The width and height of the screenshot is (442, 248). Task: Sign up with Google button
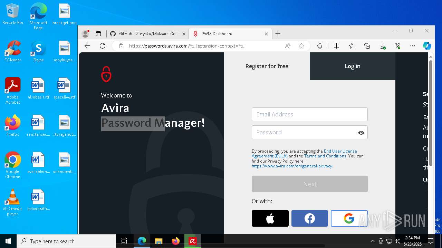pos(349,218)
